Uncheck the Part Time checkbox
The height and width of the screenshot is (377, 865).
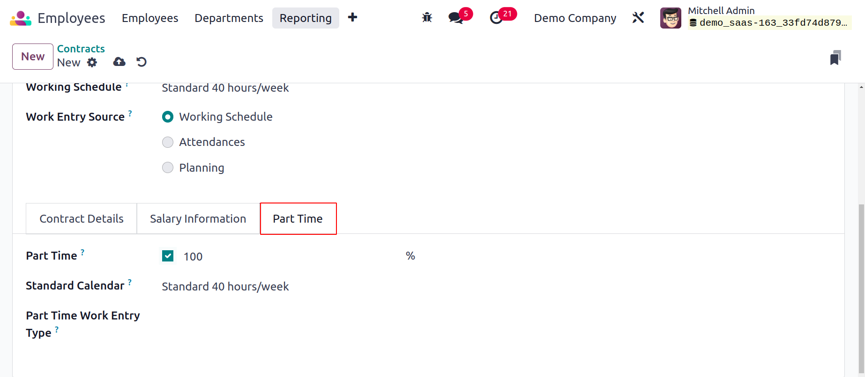point(168,256)
